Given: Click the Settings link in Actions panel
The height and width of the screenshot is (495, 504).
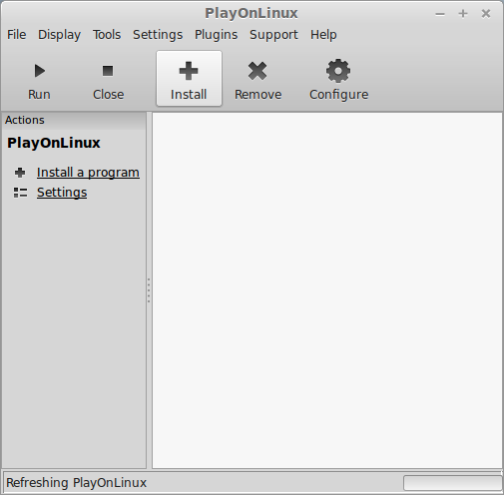Looking at the screenshot, I should 62,193.
